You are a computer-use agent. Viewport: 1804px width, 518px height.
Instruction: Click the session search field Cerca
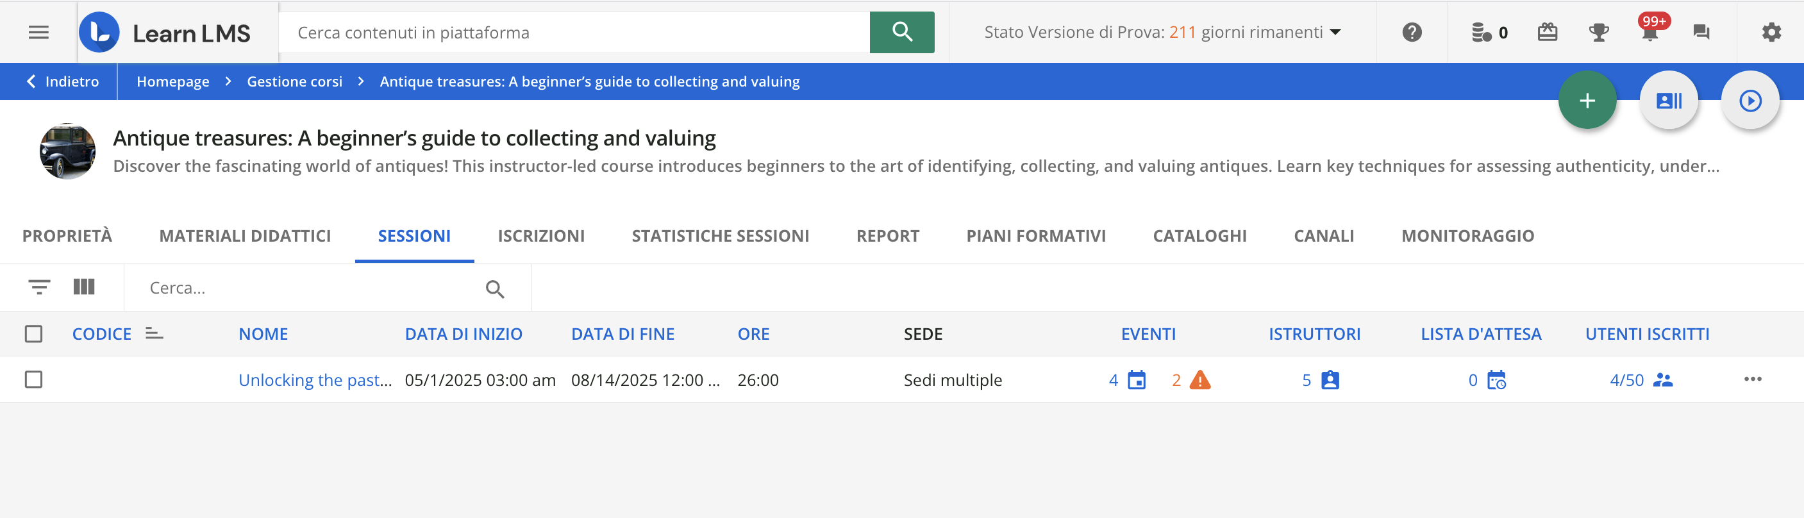tap(308, 288)
